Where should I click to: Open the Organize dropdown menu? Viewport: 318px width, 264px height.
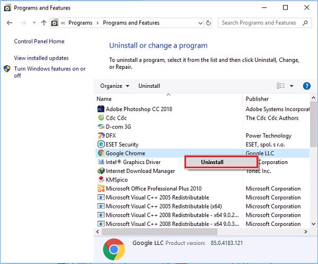point(114,86)
